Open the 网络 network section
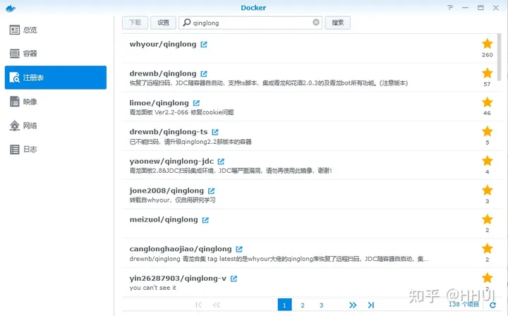The height and width of the screenshot is (316, 508). click(56, 126)
